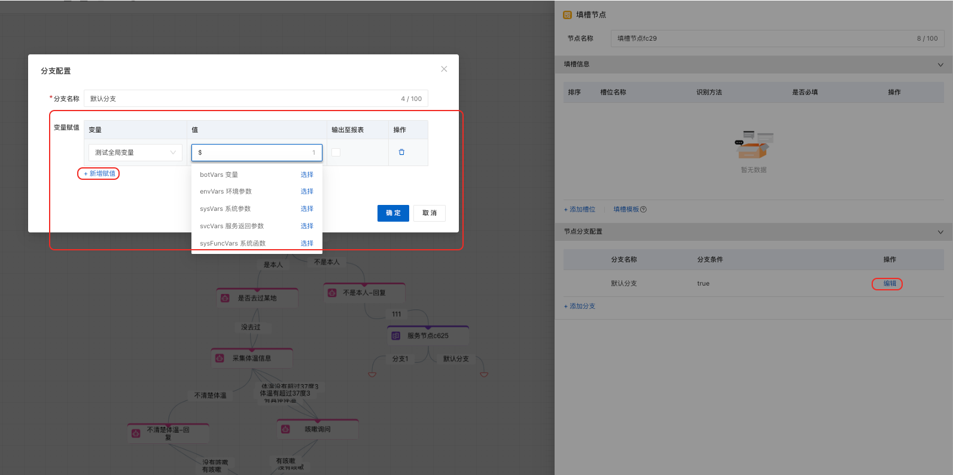Add a new assignment via 新增赋值
953x475 pixels.
(x=99, y=173)
